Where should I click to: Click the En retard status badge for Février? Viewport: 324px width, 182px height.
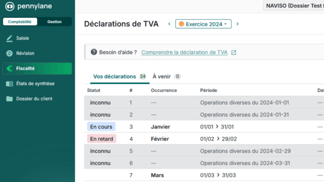point(102,139)
